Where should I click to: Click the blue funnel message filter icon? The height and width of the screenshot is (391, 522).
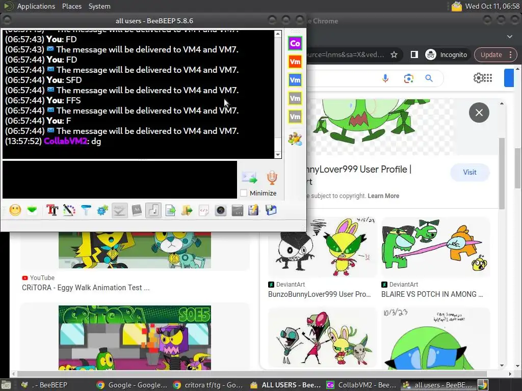(x=86, y=210)
